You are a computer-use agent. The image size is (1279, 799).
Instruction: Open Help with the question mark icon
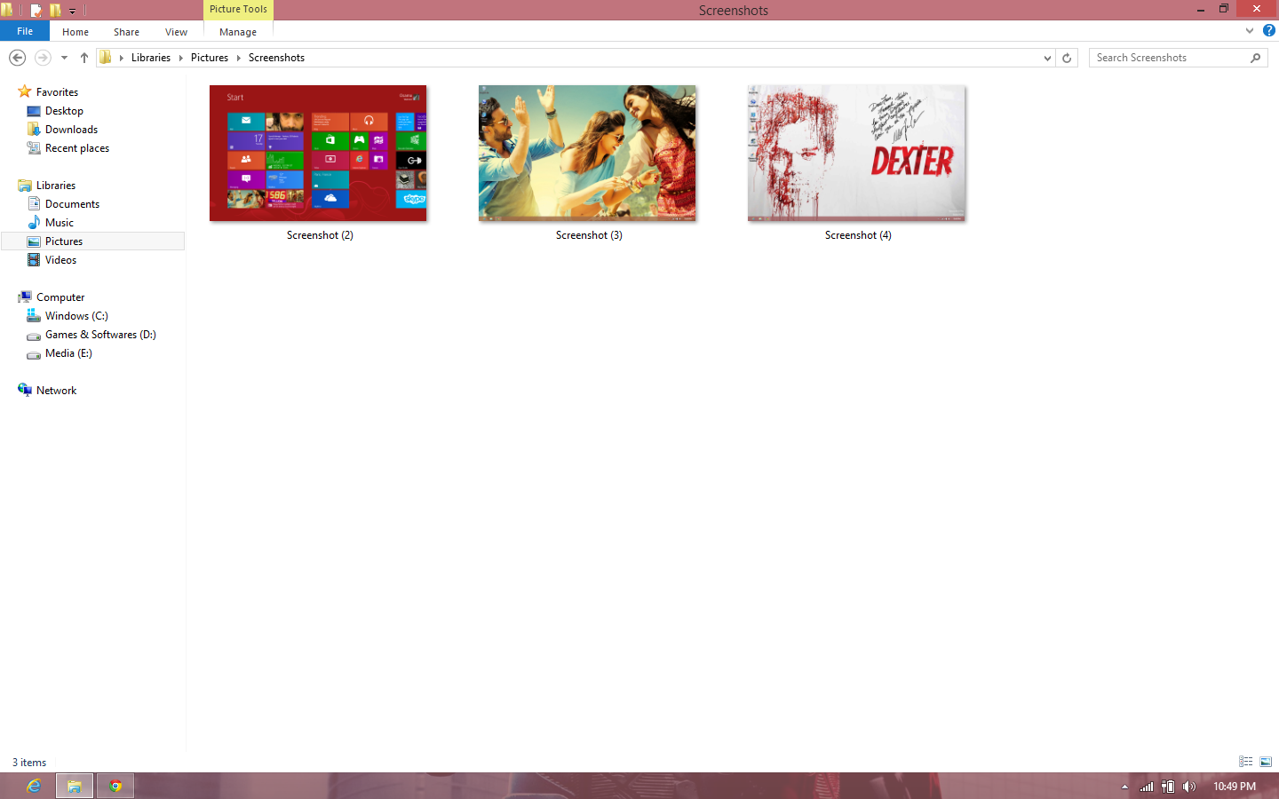coord(1269,30)
